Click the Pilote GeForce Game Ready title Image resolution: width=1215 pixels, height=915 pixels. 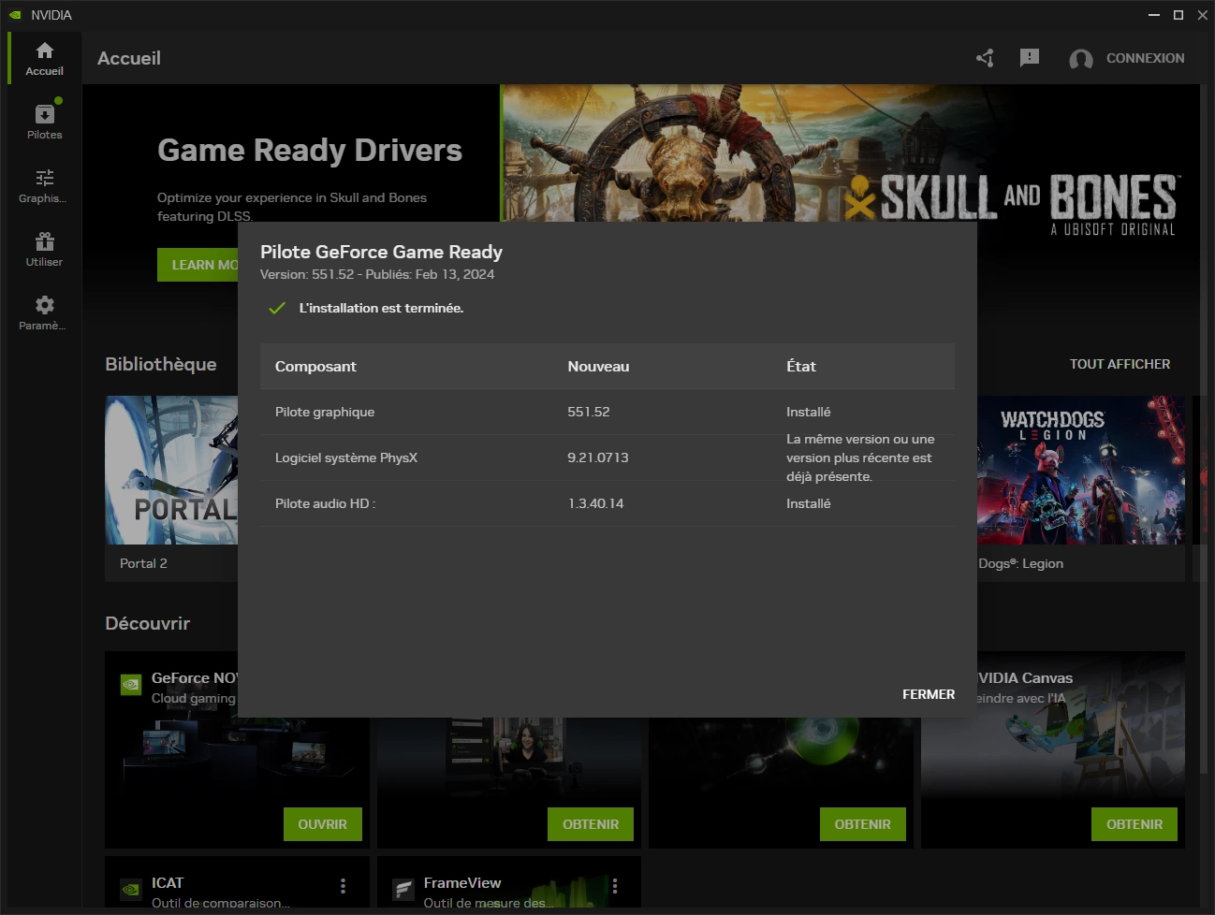[x=381, y=252]
